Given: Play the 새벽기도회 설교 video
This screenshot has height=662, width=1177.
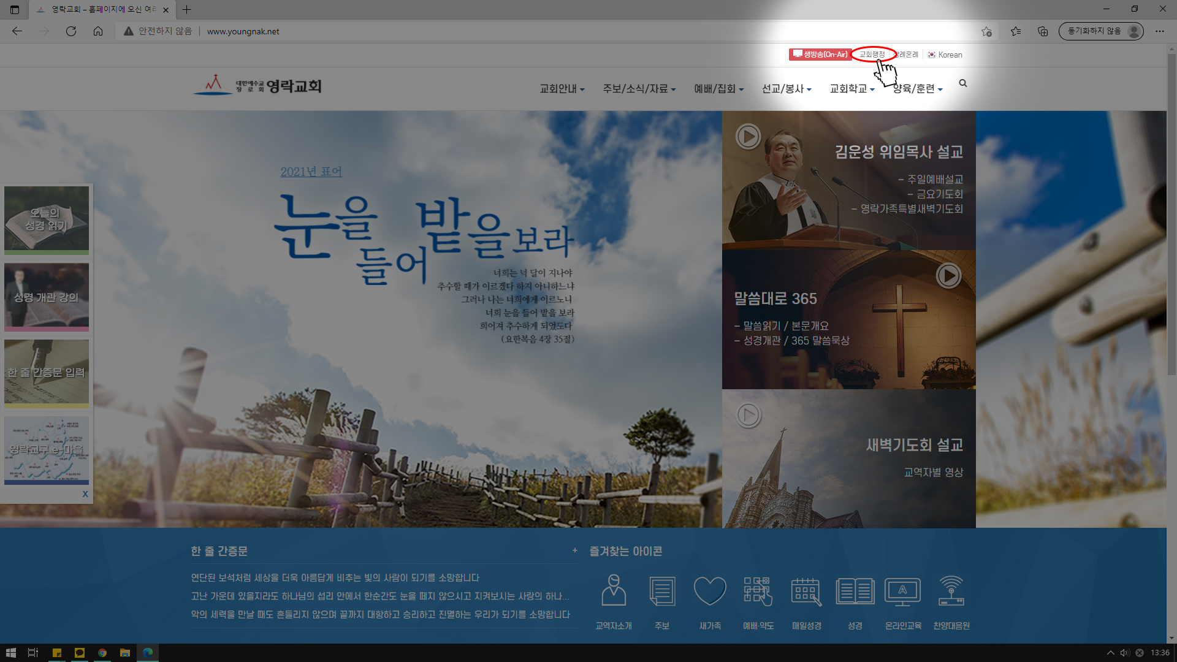Looking at the screenshot, I should coord(748,415).
